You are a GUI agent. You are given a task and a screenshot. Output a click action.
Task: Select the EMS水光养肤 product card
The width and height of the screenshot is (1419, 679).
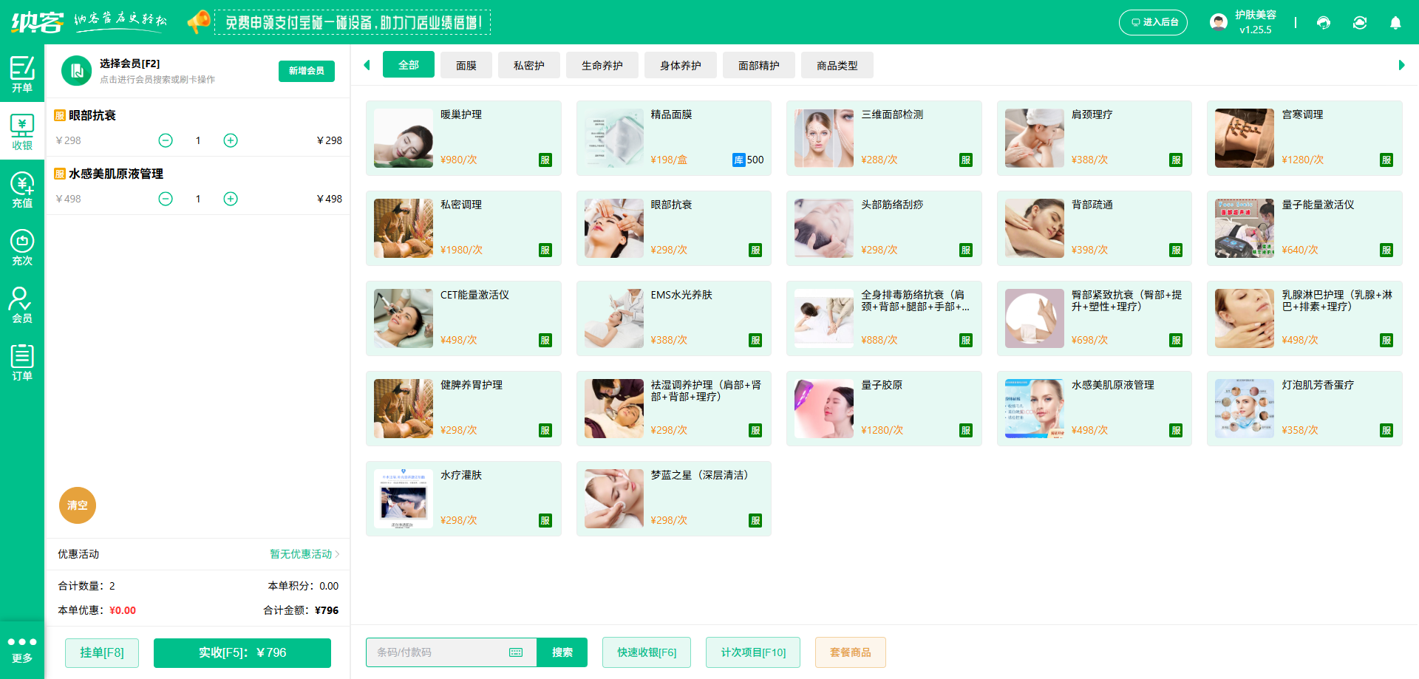674,318
